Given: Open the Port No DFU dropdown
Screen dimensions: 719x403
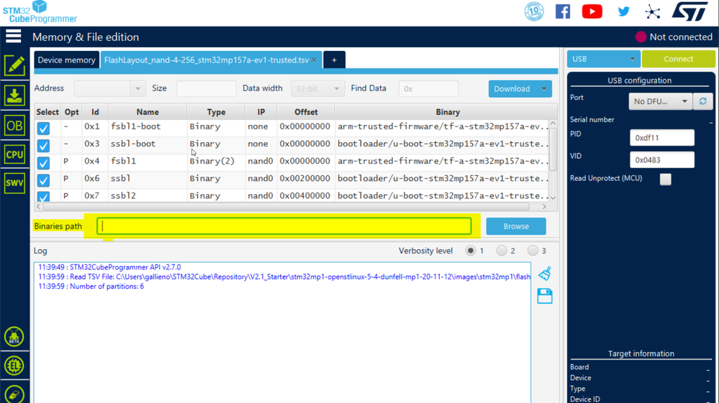Looking at the screenshot, I should coord(660,101).
